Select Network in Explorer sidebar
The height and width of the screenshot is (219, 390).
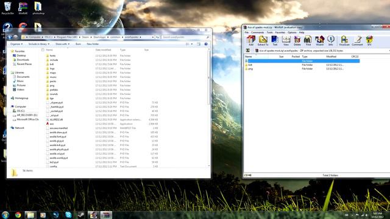[19, 128]
